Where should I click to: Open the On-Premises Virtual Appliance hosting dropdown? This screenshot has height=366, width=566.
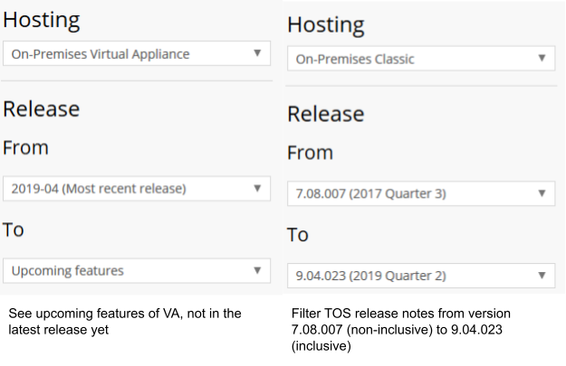coord(137,53)
